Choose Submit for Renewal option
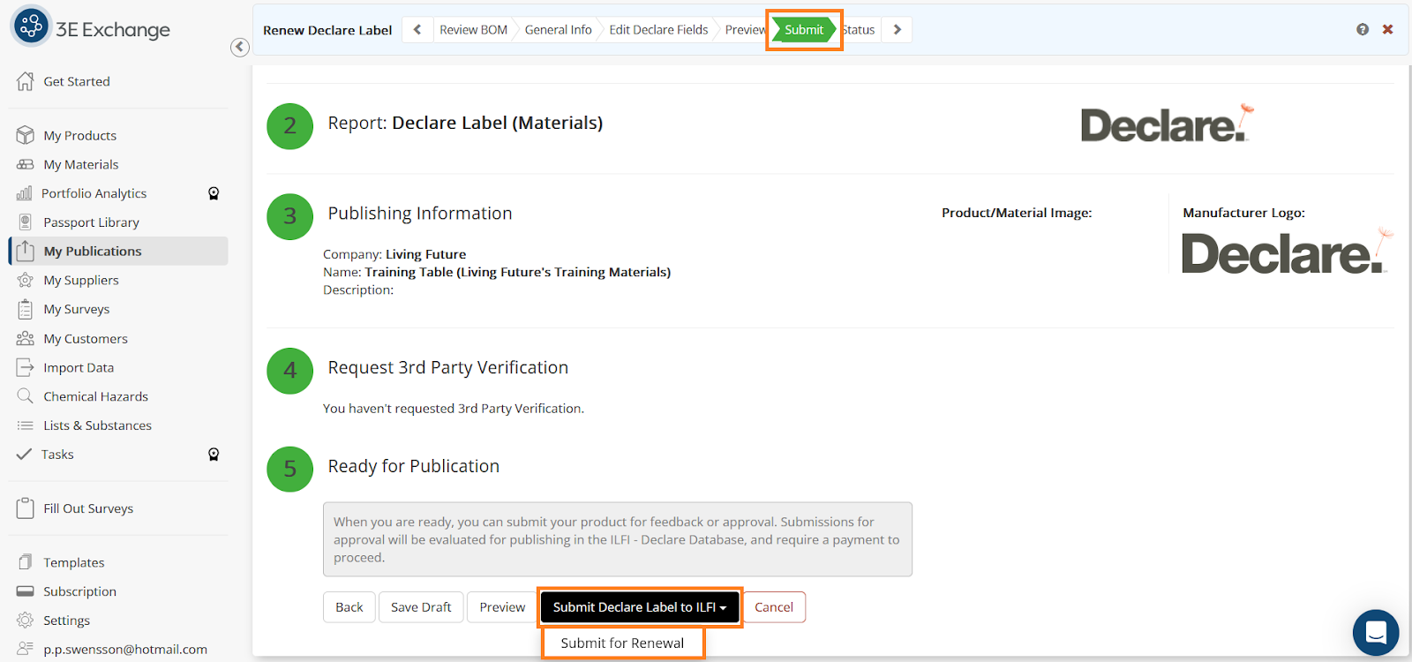 coord(622,643)
